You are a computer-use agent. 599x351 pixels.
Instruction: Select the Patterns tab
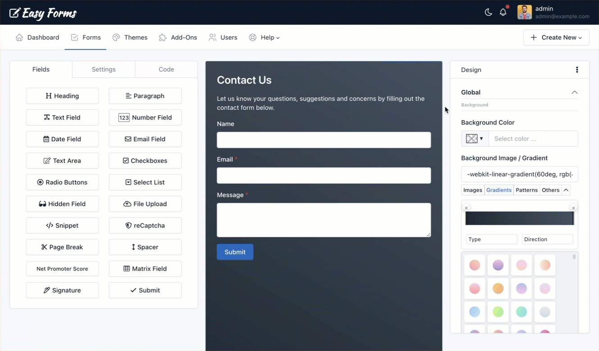pyautogui.click(x=526, y=190)
